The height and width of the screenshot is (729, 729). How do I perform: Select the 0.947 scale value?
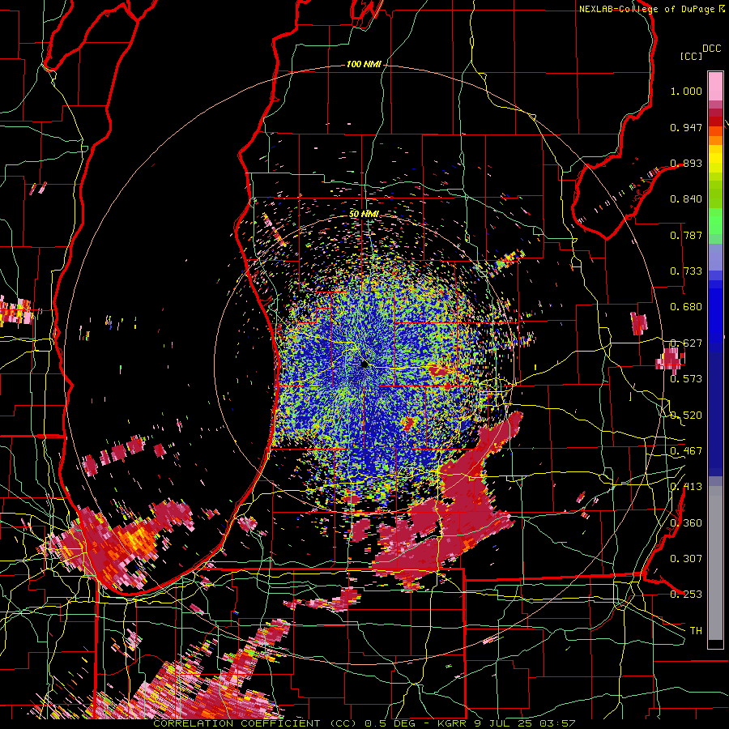[686, 127]
